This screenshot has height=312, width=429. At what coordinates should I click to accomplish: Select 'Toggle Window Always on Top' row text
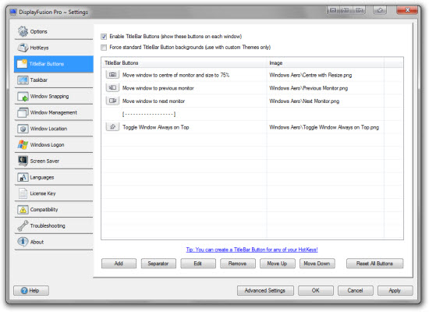pos(156,127)
